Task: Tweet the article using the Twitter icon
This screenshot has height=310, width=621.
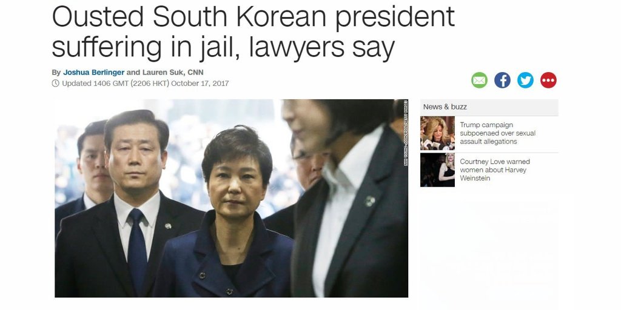Action: (525, 81)
